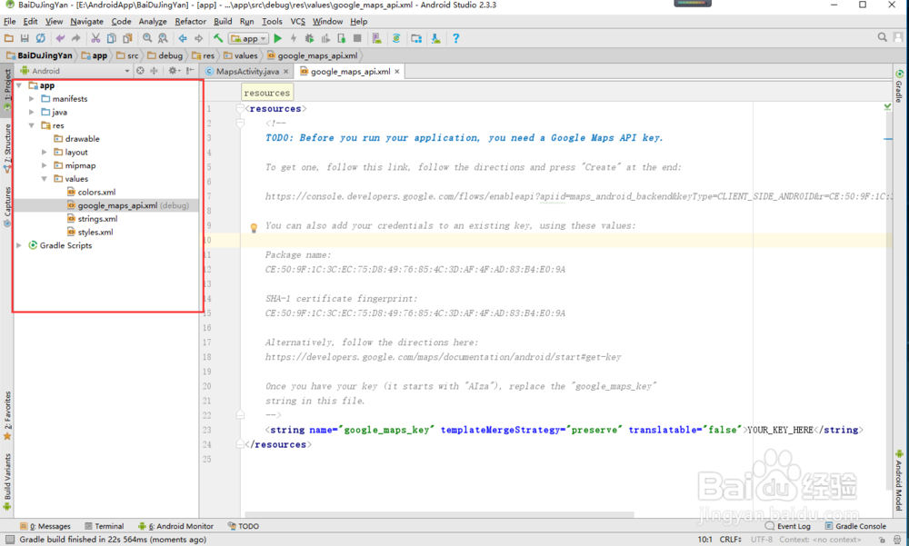Open the Android project view dropdown

click(x=75, y=71)
